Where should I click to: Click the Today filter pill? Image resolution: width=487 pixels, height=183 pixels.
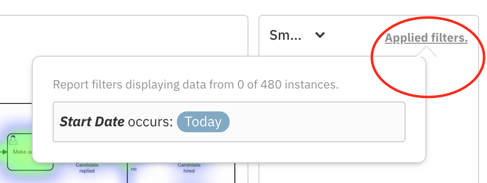(x=203, y=122)
